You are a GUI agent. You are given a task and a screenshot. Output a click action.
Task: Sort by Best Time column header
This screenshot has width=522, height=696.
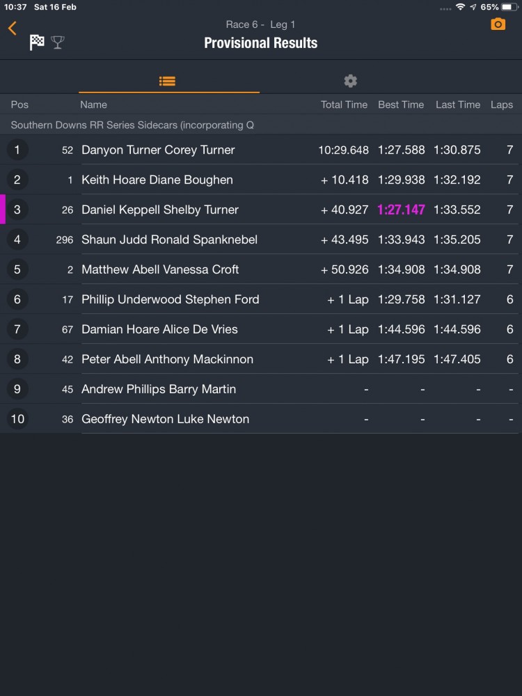401,104
